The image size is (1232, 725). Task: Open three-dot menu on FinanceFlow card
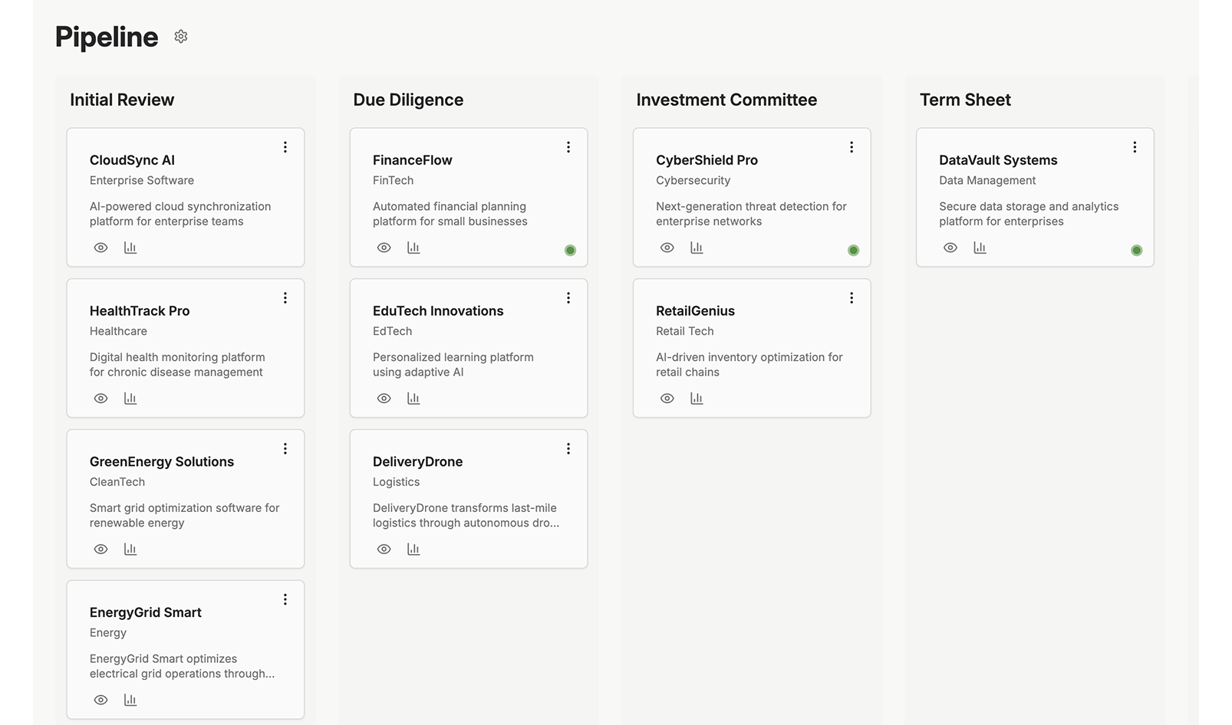tap(568, 147)
